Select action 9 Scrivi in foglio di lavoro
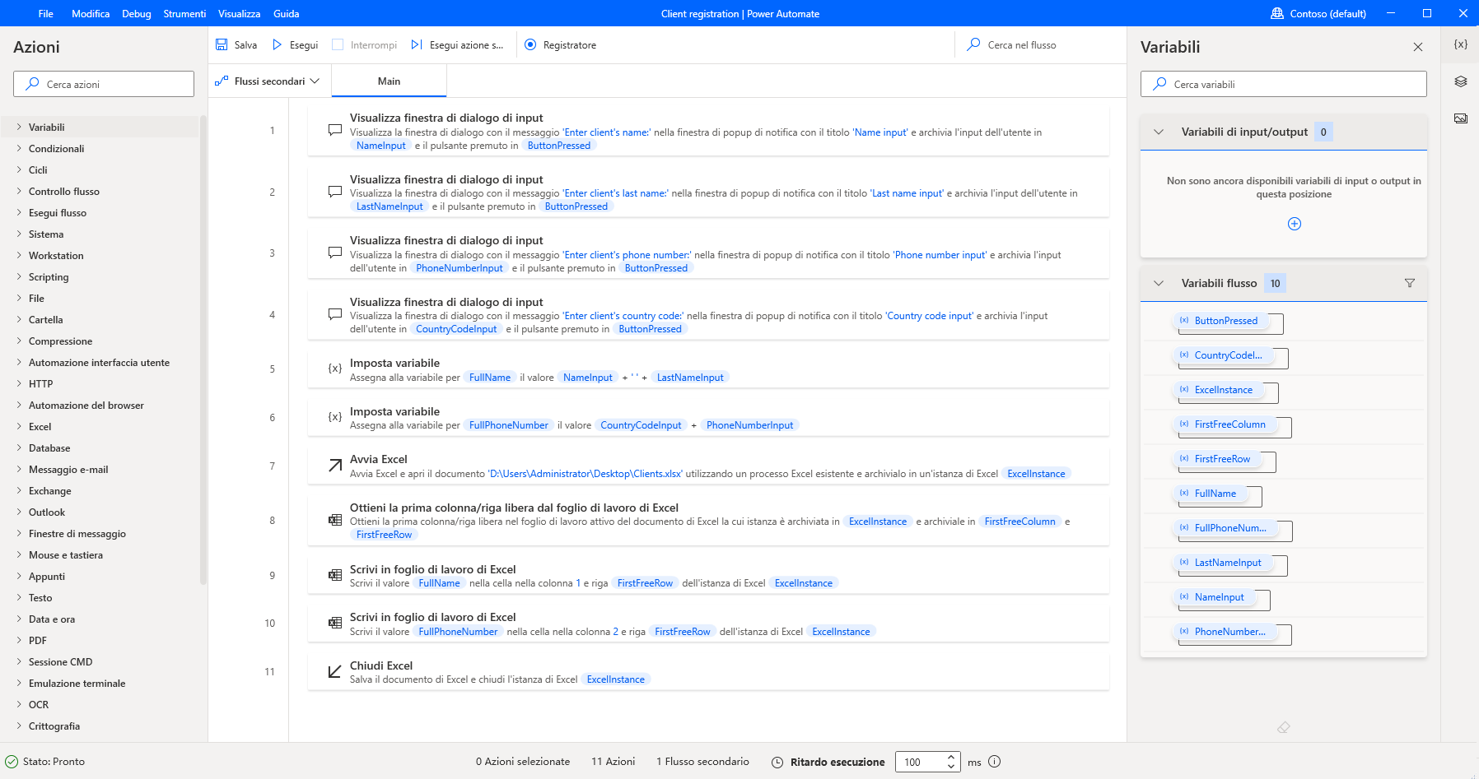 708,576
